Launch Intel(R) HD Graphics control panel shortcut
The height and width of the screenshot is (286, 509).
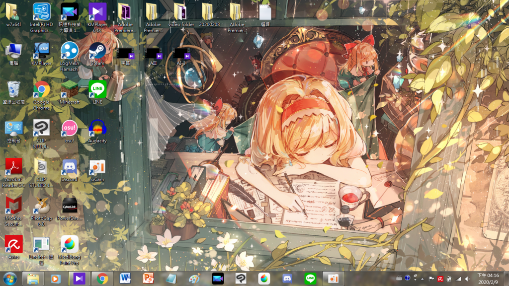coord(41,18)
